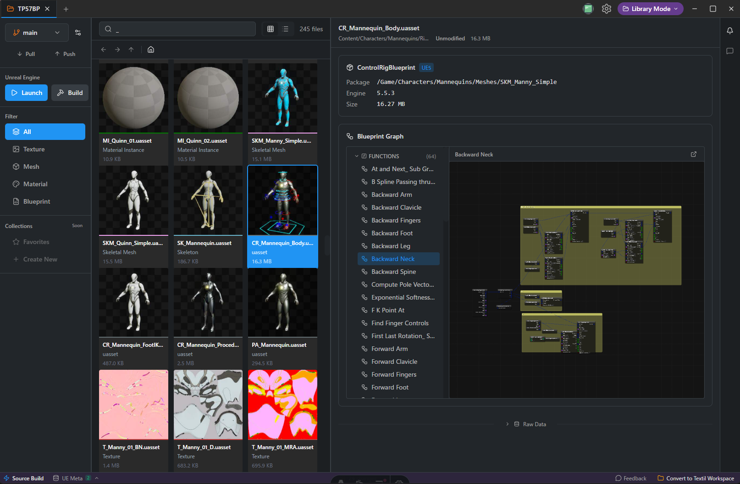Click the grid view toggle icon
This screenshot has width=740, height=484.
pyautogui.click(x=271, y=29)
